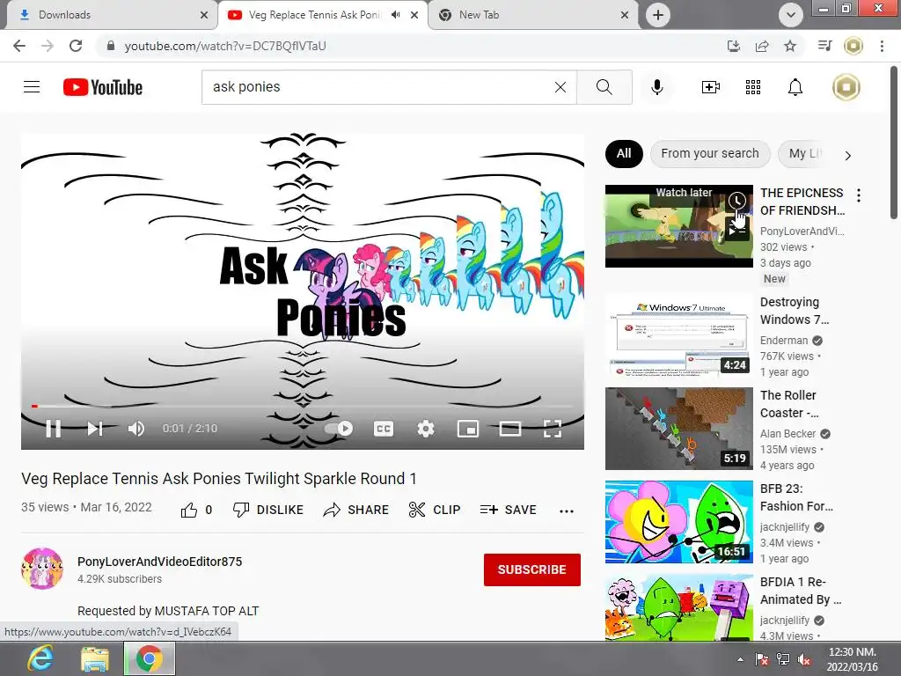The height and width of the screenshot is (676, 901).
Task: Click the URL address bar
Action: point(402,46)
